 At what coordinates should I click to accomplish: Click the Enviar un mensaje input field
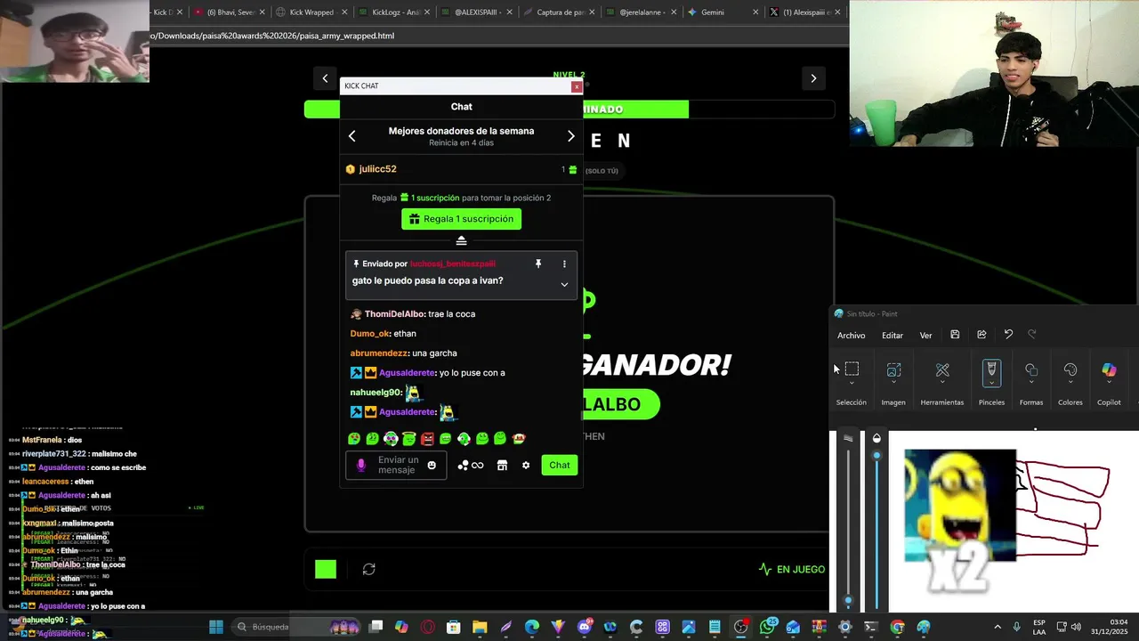pyautogui.click(x=397, y=465)
